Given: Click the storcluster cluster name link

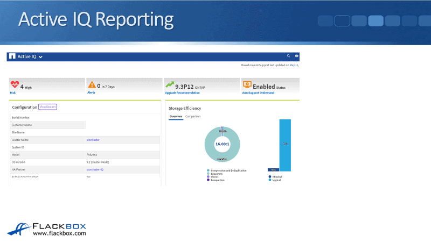Looking at the screenshot, I should click(93, 140).
